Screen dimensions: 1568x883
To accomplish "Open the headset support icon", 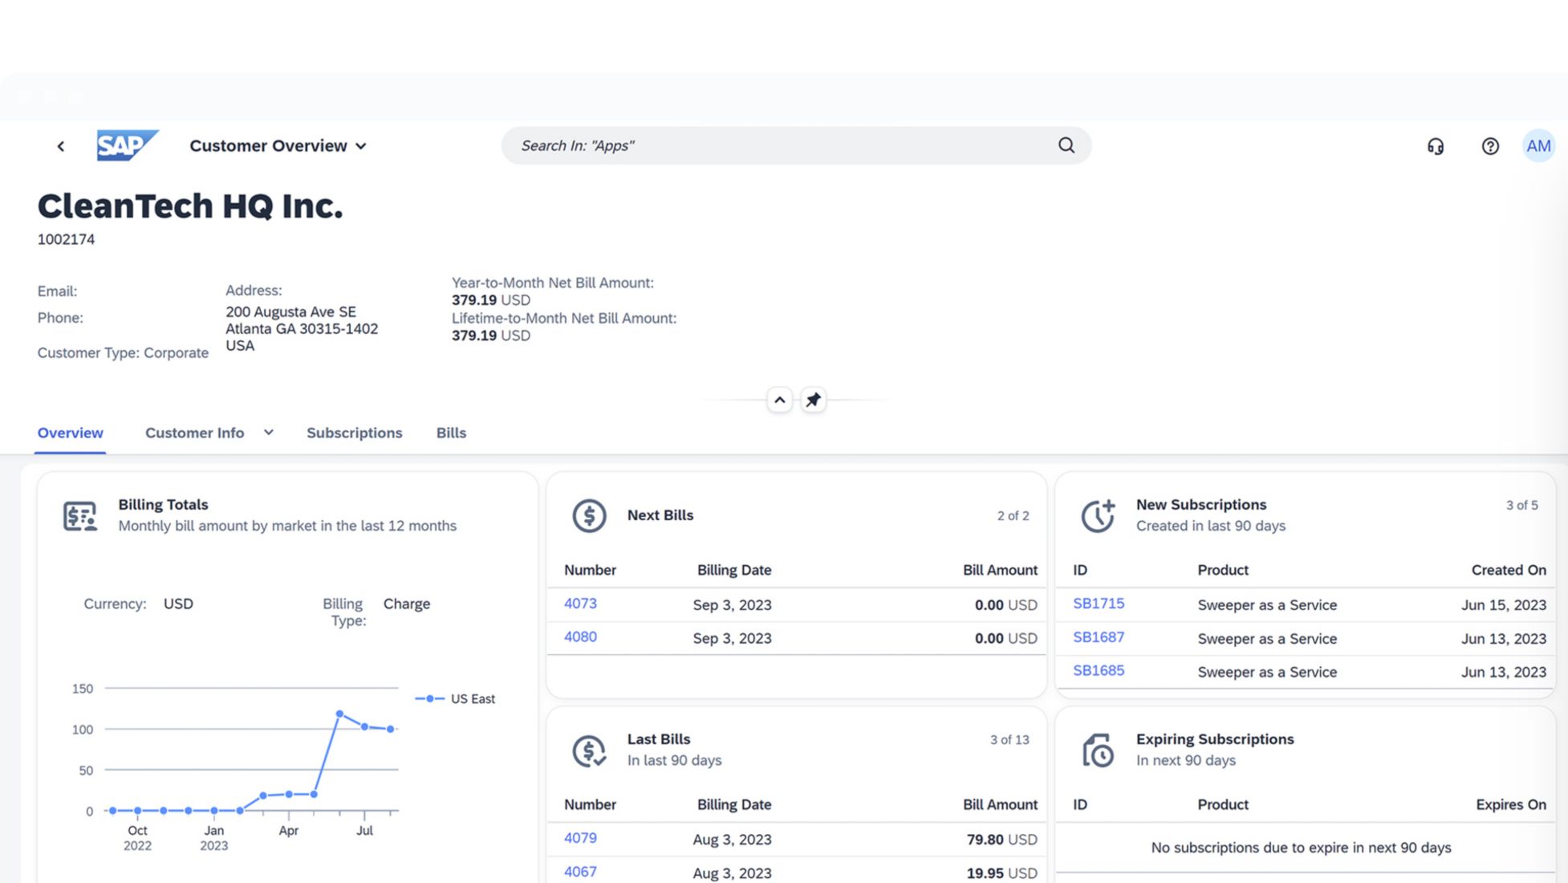I will 1436,146.
